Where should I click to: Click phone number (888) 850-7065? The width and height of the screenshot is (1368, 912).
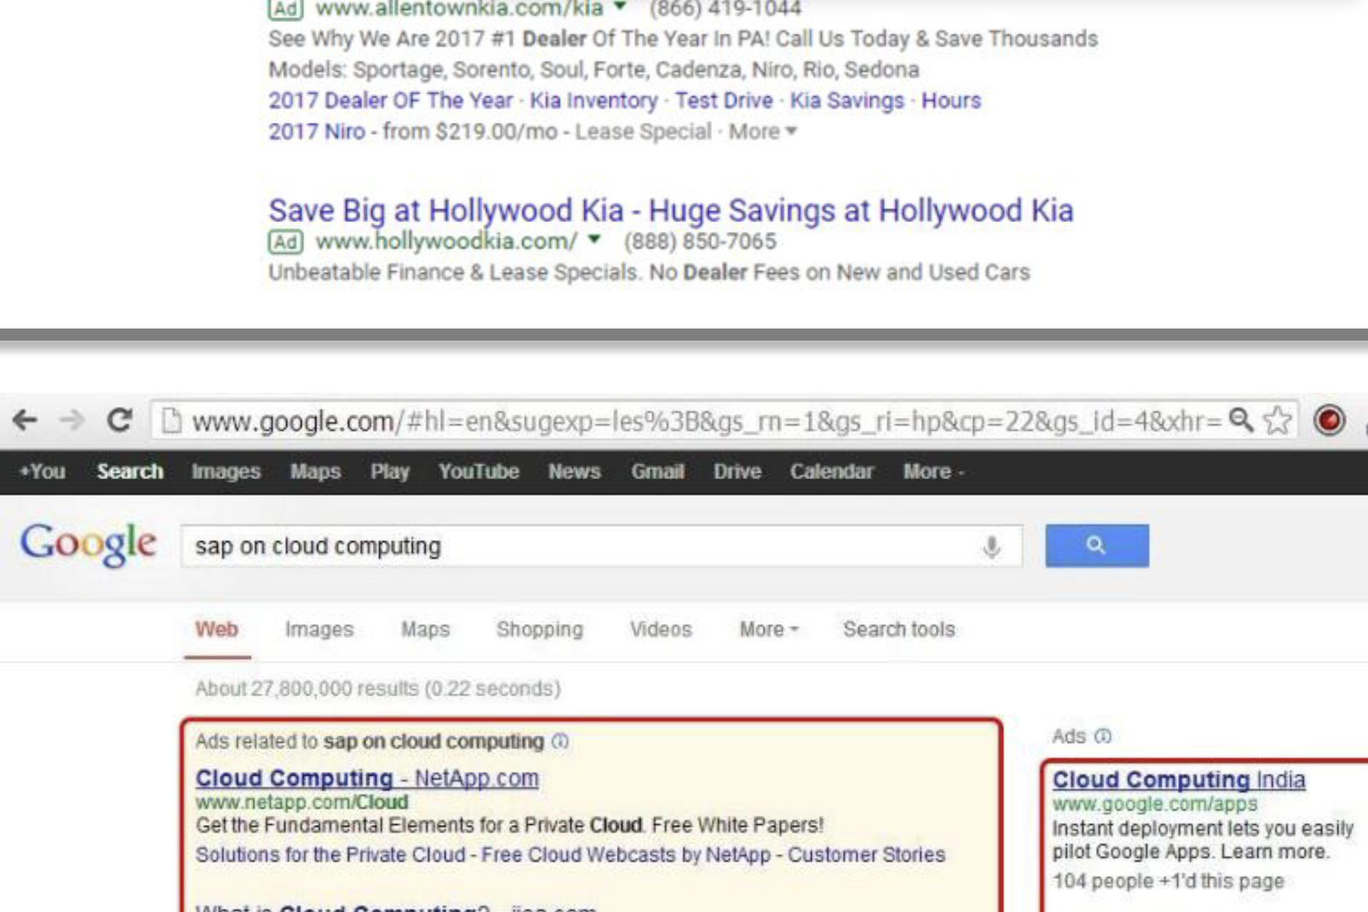pyautogui.click(x=700, y=241)
